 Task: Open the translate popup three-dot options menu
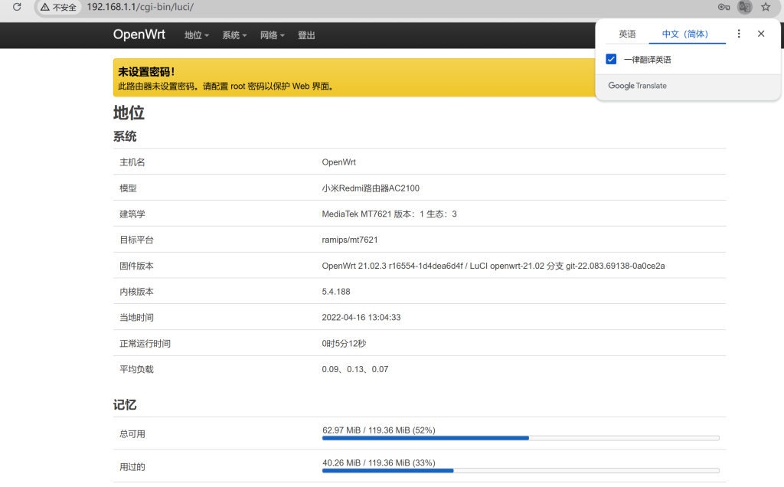pyautogui.click(x=739, y=34)
